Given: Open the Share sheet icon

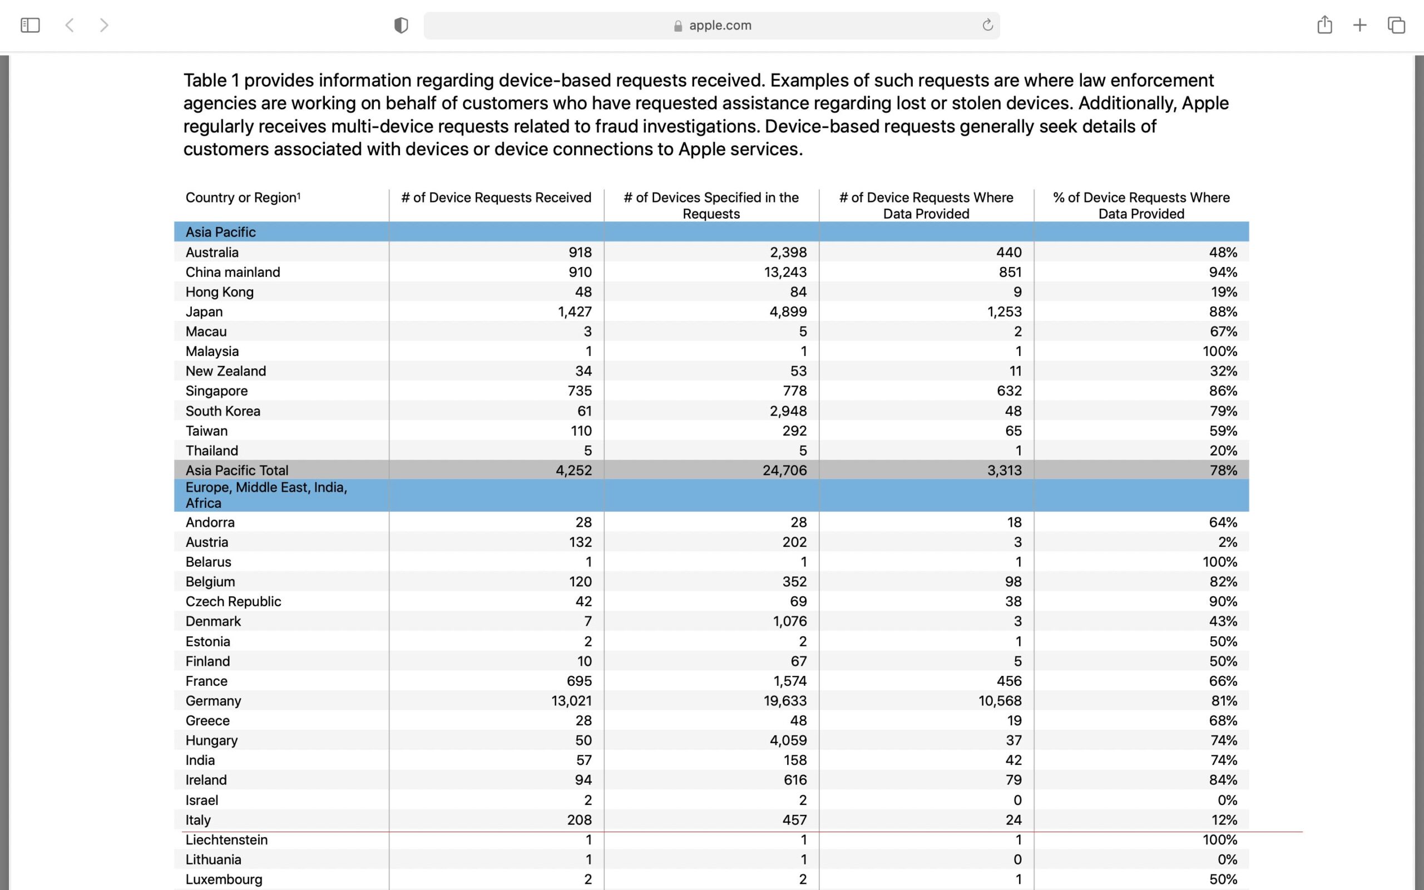Looking at the screenshot, I should point(1324,26).
